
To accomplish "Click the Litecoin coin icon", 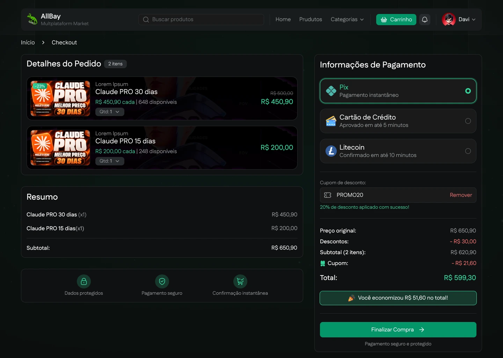I will [x=331, y=151].
